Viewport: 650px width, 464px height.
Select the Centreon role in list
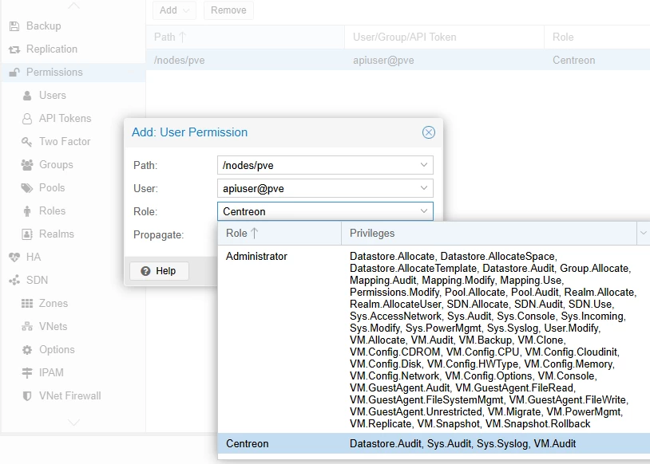click(x=434, y=444)
